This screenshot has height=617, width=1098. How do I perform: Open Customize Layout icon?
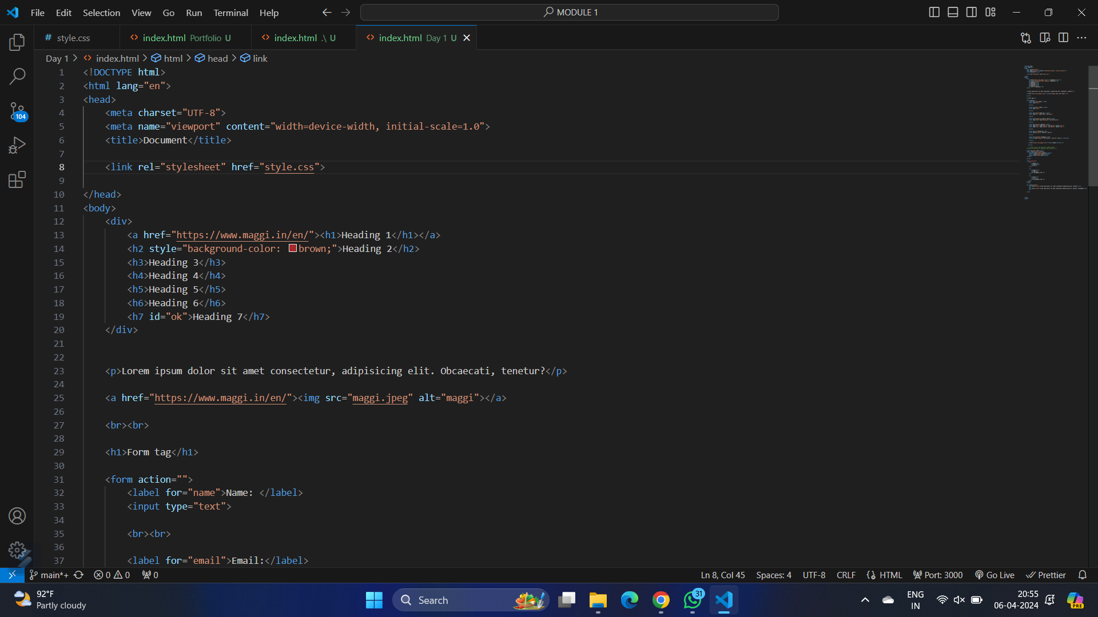[990, 12]
